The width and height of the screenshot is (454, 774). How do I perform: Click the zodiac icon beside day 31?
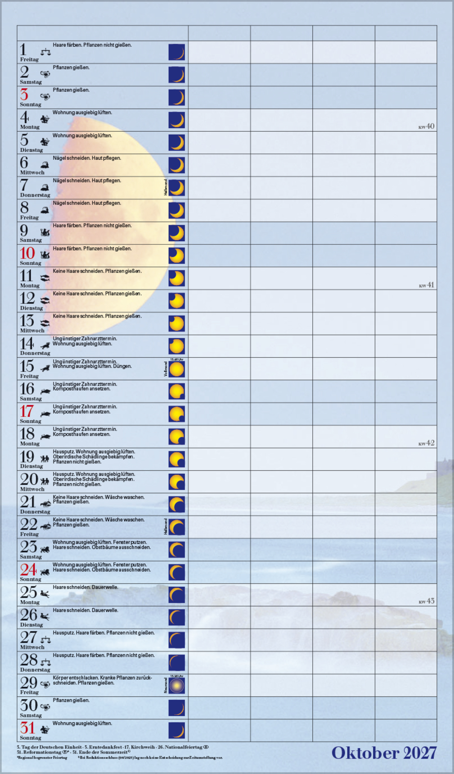[44, 729]
